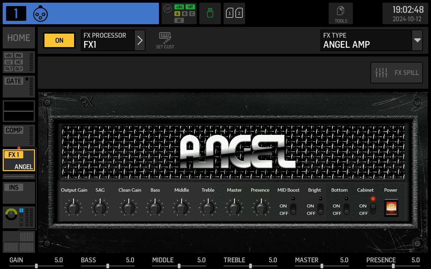Toggle the Bottom switch

click(346, 209)
